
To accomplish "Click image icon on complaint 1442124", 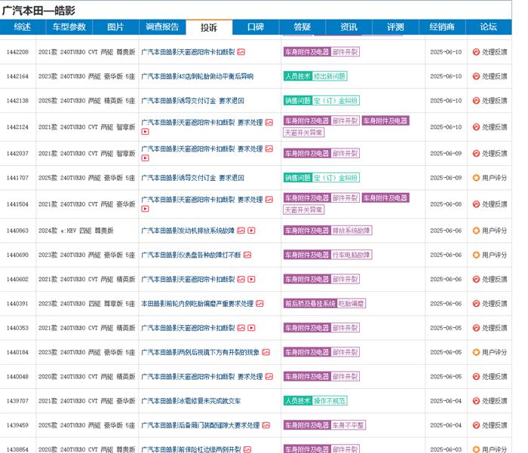I will point(269,123).
